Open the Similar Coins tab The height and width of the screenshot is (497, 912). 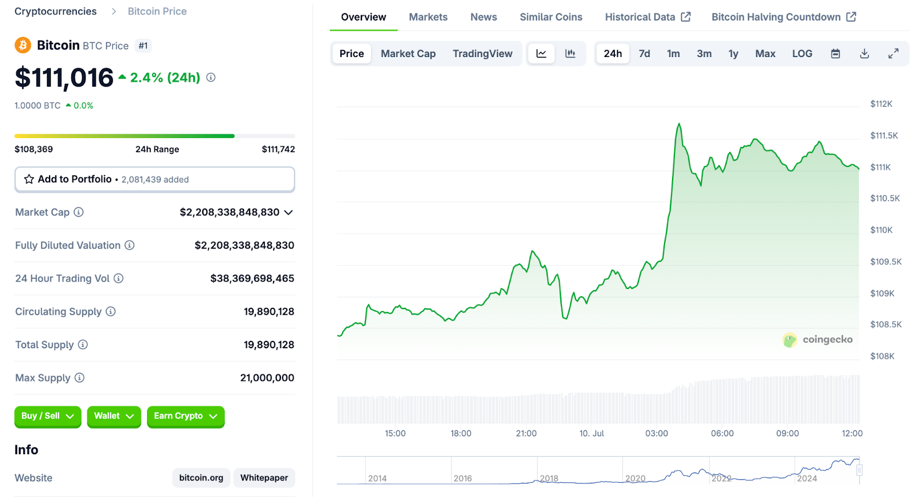pos(551,17)
